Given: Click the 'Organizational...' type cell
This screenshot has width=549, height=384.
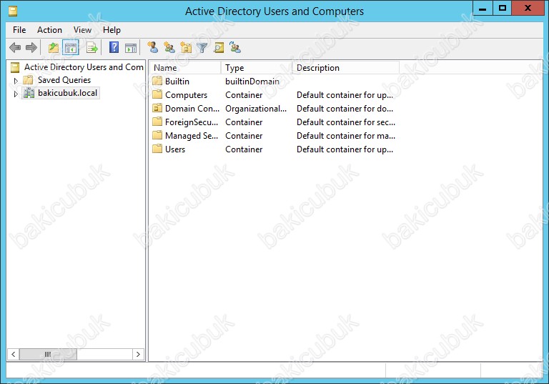Looking at the screenshot, I should tap(256, 109).
